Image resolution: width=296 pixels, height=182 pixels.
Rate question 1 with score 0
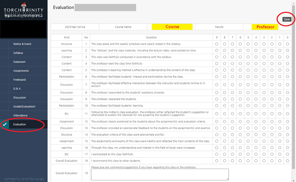click(x=287, y=44)
